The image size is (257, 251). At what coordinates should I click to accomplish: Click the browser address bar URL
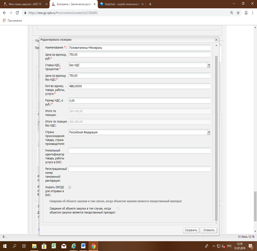click(x=63, y=13)
